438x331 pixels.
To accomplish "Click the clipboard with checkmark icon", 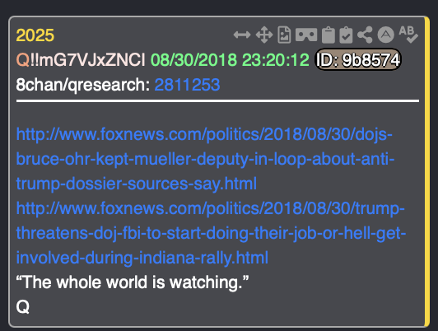I will pos(346,35).
